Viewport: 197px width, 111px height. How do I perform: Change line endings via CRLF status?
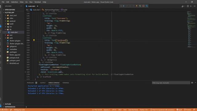[x=120, y=110]
